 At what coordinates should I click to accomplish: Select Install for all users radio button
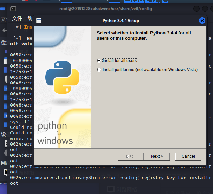tap(99, 61)
